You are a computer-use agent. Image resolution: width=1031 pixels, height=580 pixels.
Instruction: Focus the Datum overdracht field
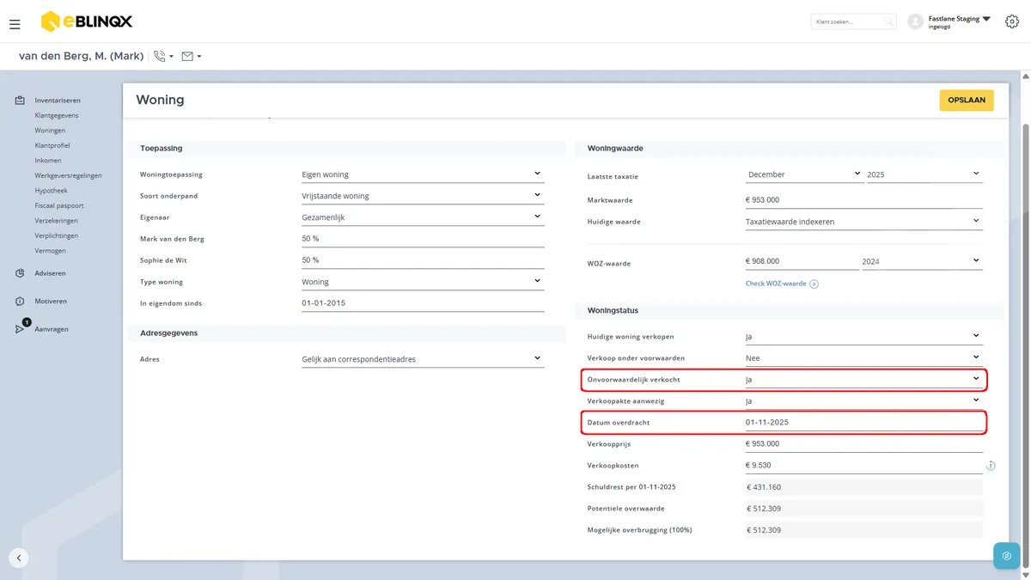863,423
